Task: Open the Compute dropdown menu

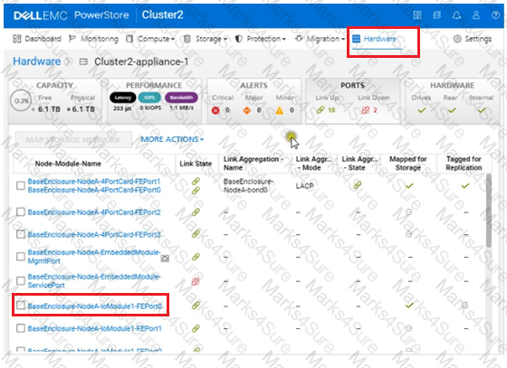Action: pos(150,39)
